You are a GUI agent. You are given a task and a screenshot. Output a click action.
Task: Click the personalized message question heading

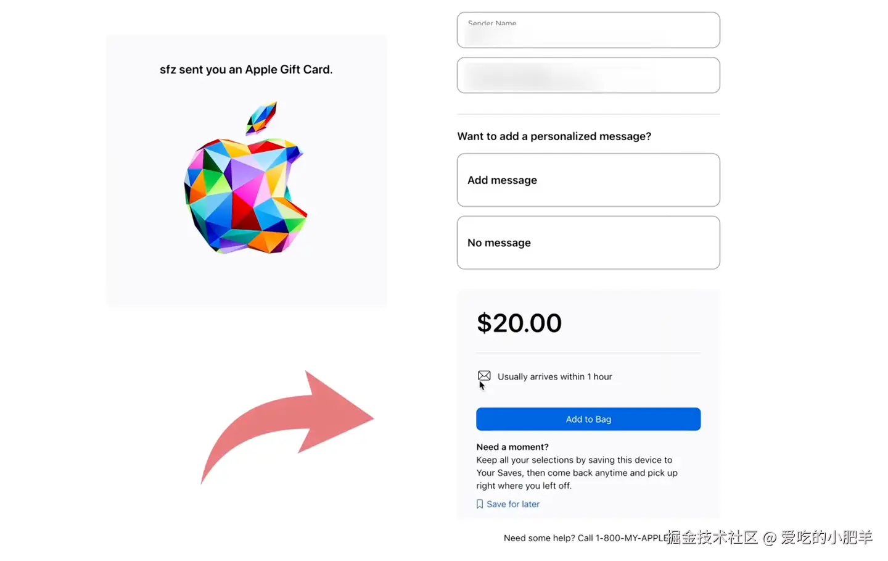pyautogui.click(x=554, y=136)
